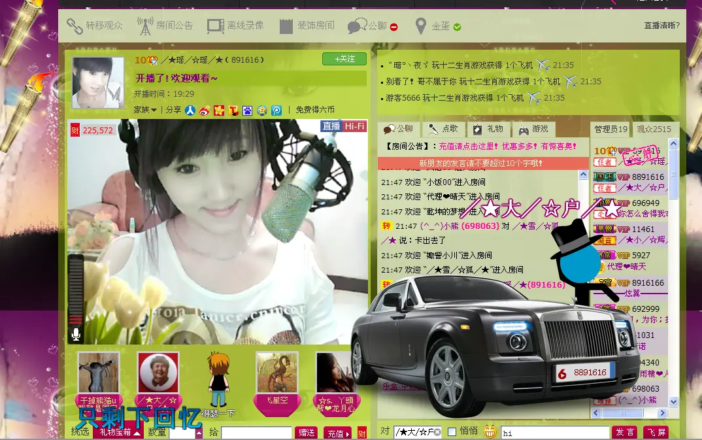702x440 pixels.
Task: Select user VIP 8916166 炫翼
Action: (x=630, y=288)
